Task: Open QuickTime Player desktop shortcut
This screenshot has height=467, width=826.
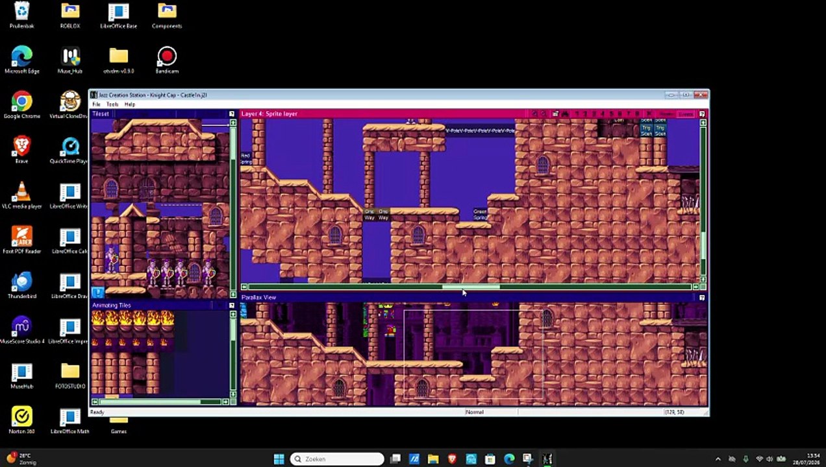Action: coord(70,150)
